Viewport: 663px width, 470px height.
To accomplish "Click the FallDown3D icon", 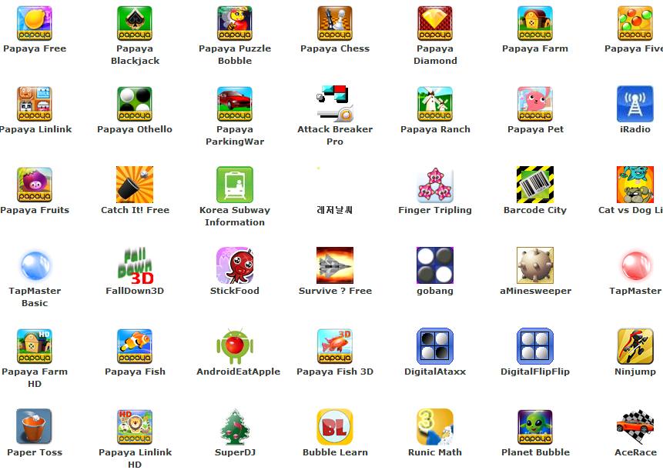I will [135, 265].
